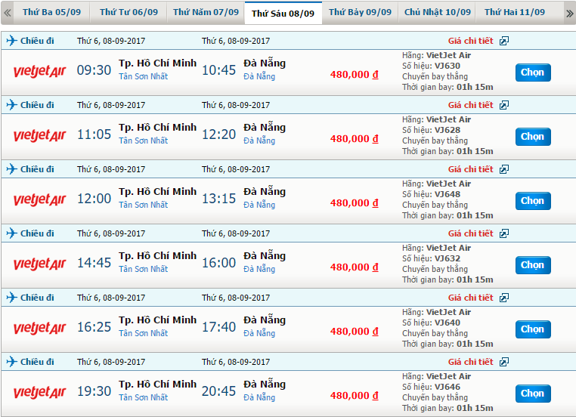Choose the 09:30 flight VJ630 with Chọn
The width and height of the screenshot is (576, 417).
533,73
